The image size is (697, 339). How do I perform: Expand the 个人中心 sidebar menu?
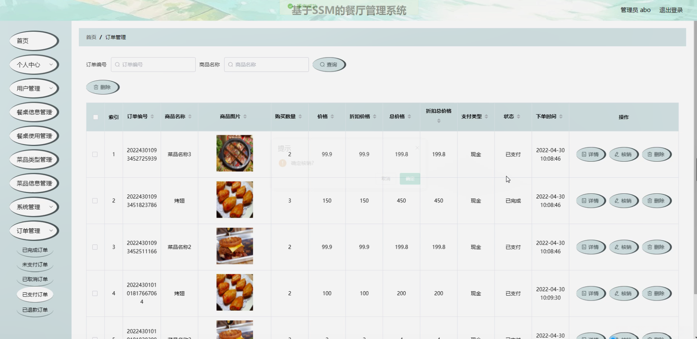(x=34, y=65)
